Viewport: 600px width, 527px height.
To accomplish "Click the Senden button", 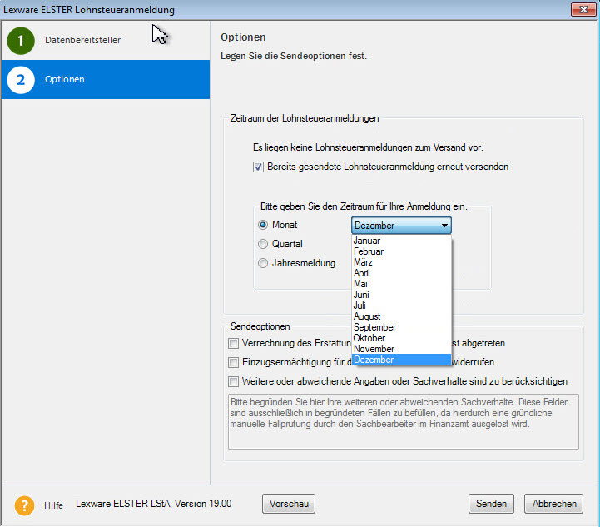I will (x=491, y=504).
